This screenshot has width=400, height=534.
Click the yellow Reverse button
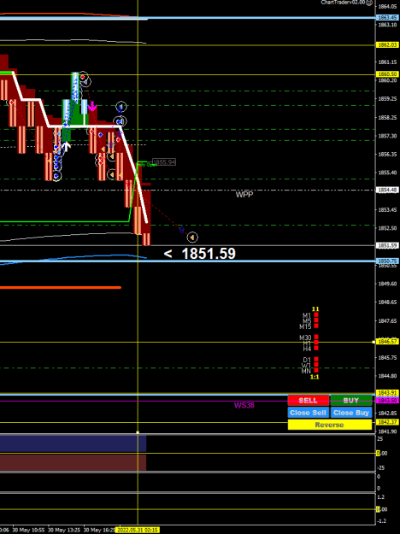point(329,425)
